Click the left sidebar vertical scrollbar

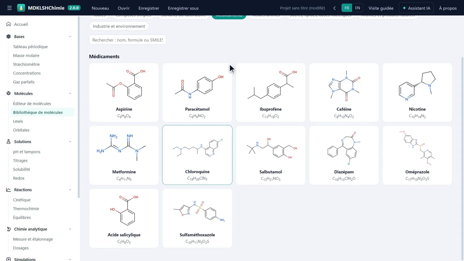[x=79, y=107]
